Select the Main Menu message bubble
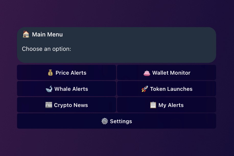The width and height of the screenshot is (234, 156). tap(116, 45)
